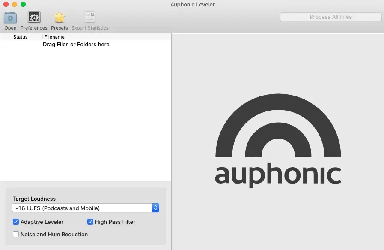Click the Target Loudness label
This screenshot has height=250, width=384.
(x=34, y=199)
